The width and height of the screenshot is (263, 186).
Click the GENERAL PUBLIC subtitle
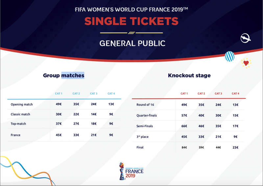pos(131,43)
